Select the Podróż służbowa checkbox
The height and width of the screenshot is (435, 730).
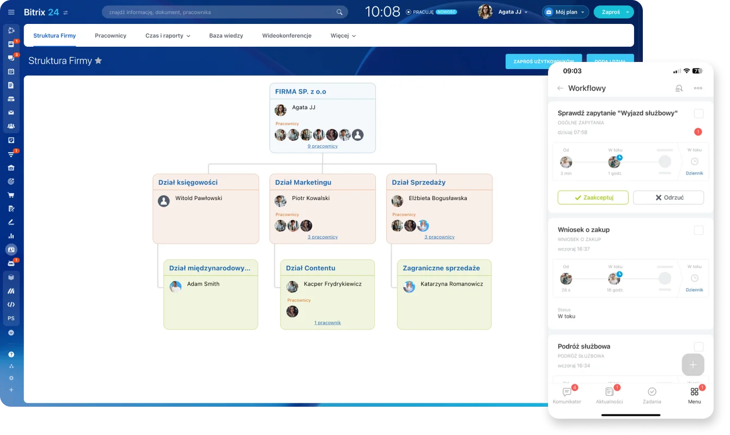(698, 347)
